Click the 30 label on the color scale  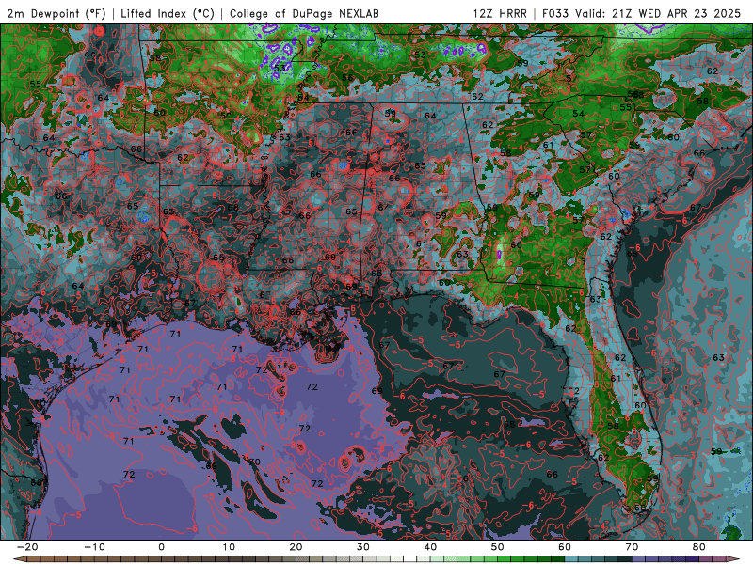point(363,547)
